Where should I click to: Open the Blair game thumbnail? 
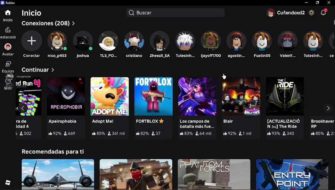coord(241,96)
